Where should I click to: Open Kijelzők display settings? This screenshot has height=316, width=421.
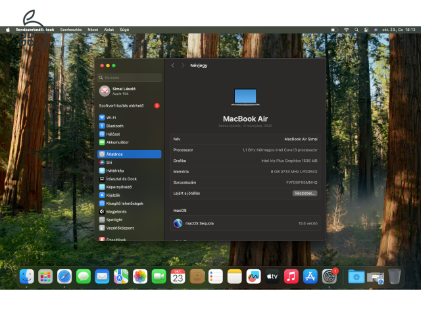tap(113, 195)
